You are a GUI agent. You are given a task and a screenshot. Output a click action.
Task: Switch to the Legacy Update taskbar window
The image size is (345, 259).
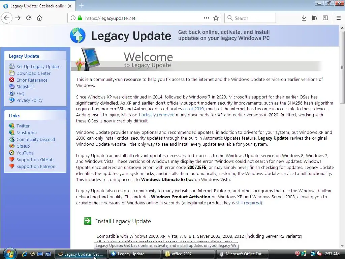[x=134, y=254]
